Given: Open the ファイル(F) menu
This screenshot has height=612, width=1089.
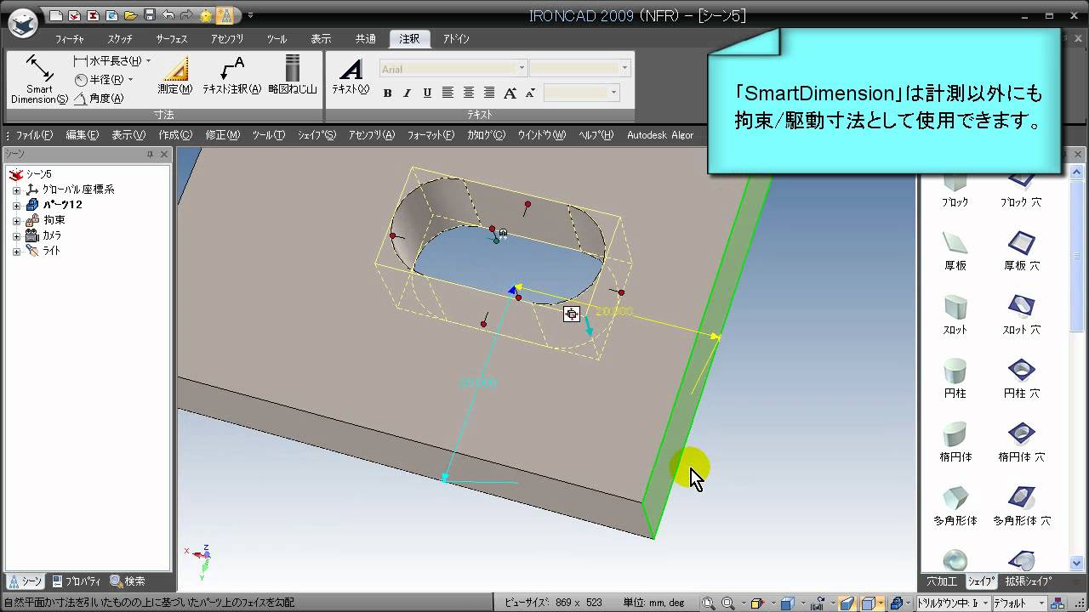Looking at the screenshot, I should point(34,135).
